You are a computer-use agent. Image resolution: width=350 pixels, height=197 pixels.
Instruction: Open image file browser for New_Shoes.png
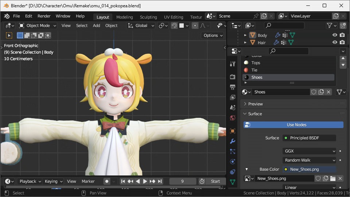[332, 178]
